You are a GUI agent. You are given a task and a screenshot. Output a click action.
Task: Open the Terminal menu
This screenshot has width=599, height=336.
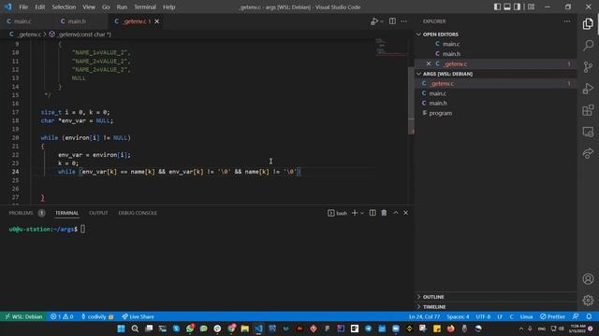[145, 7]
